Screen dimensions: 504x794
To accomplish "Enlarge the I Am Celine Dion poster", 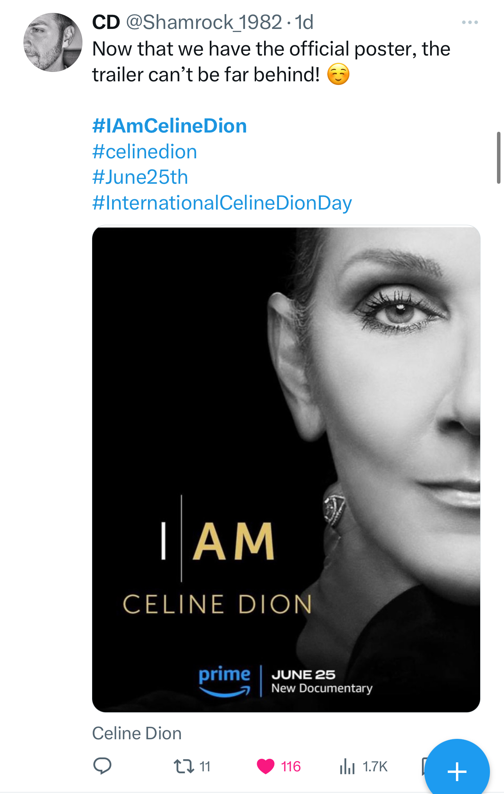I will [286, 468].
